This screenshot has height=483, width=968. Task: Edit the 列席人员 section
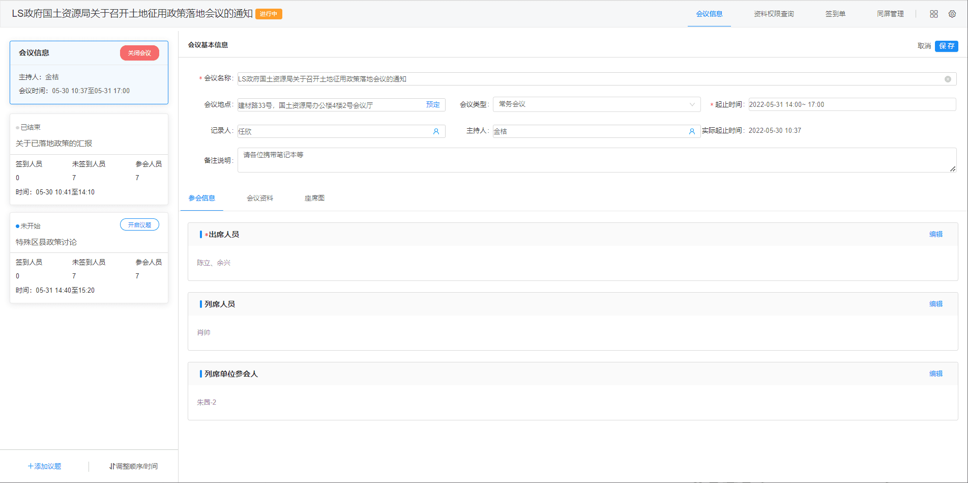point(936,304)
